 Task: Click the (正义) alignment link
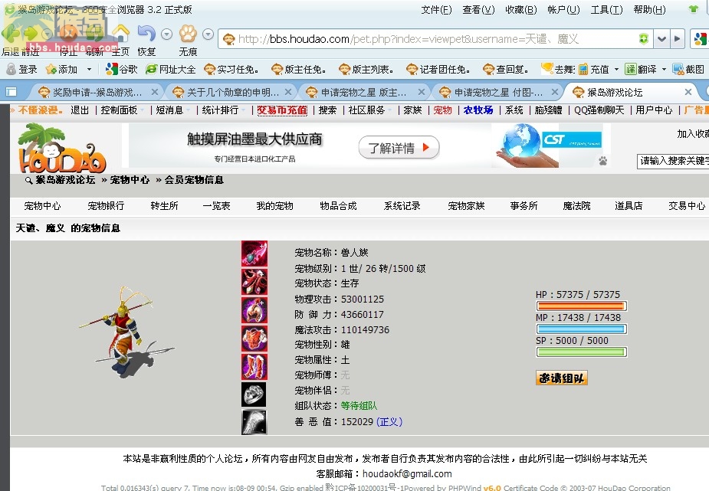tap(389, 422)
